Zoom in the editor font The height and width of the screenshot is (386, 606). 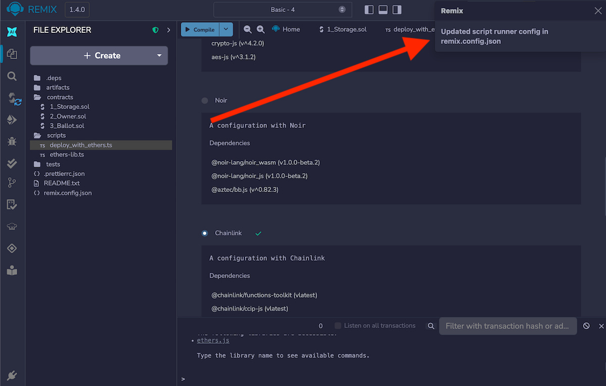[261, 29]
